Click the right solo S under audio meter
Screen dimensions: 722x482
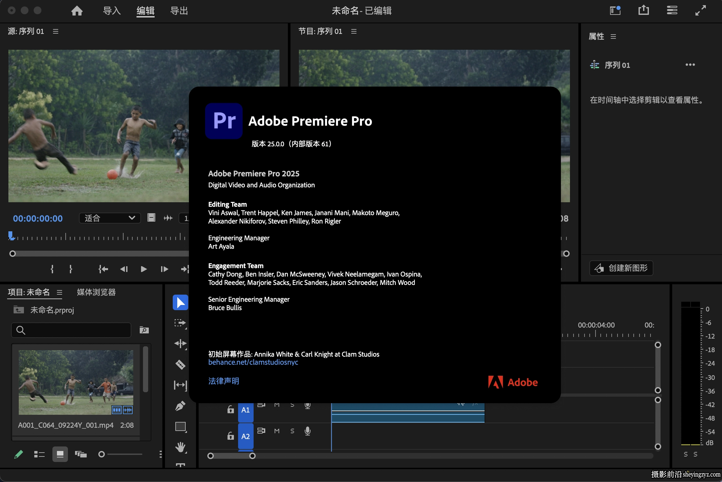(695, 454)
